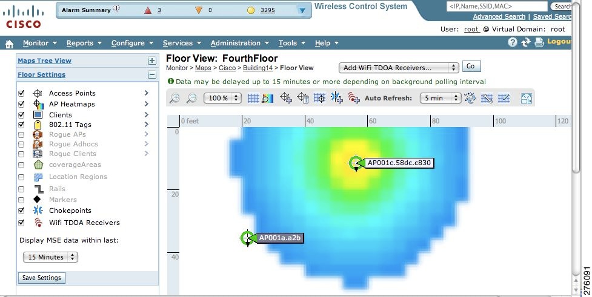The height and width of the screenshot is (297, 592).
Task: Click the full screen expand icon
Action: click(527, 99)
